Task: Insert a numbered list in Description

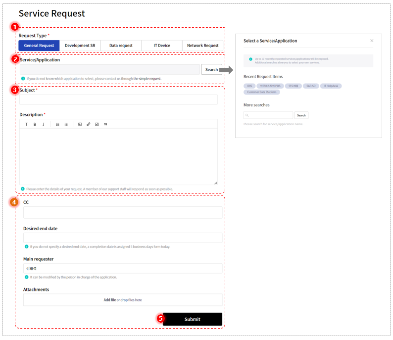Action: 66,124
